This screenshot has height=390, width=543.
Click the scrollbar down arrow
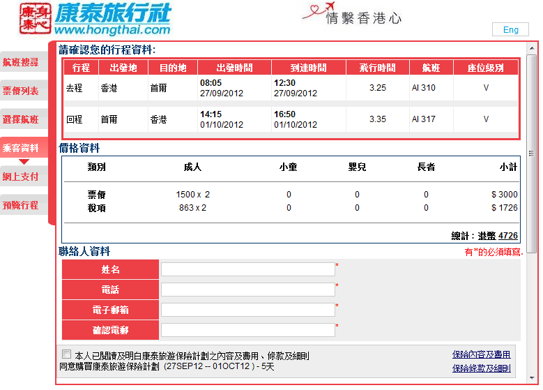click(531, 379)
